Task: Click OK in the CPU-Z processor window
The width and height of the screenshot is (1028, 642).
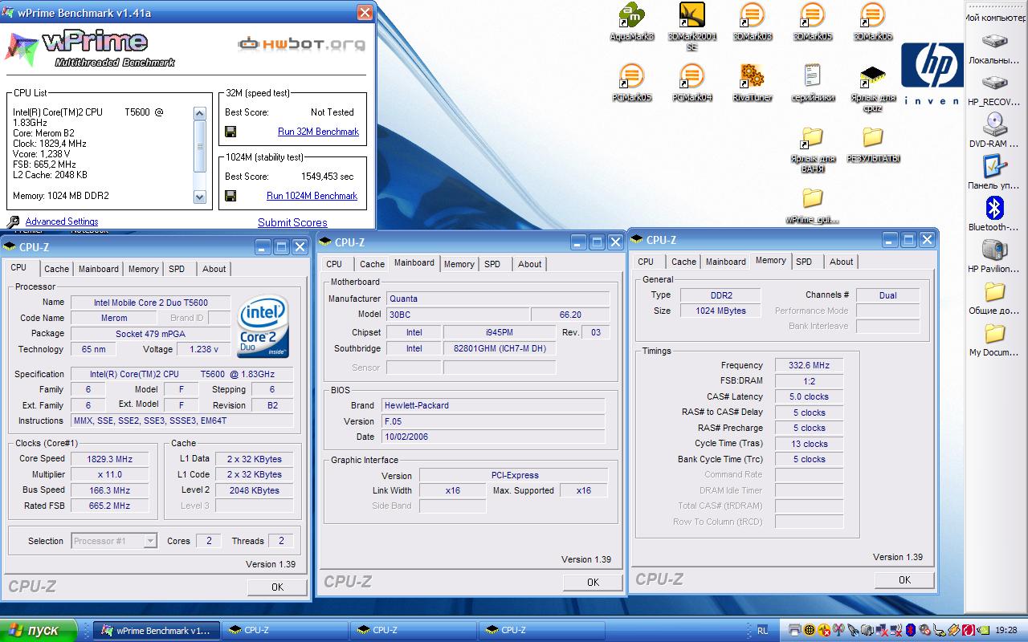Action: [277, 587]
